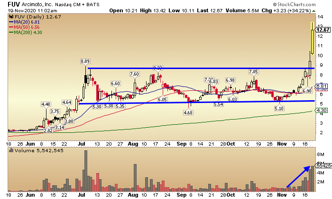The height and width of the screenshot is (199, 332).
Task: Click the Chg +3.23 (+34.22%) value
Action: (x=286, y=10)
